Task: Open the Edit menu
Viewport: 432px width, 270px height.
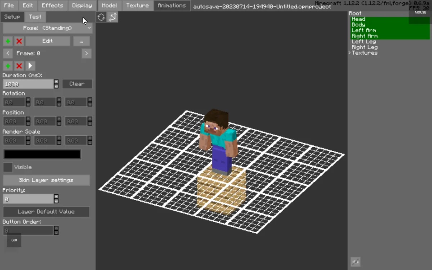Action: coord(28,5)
